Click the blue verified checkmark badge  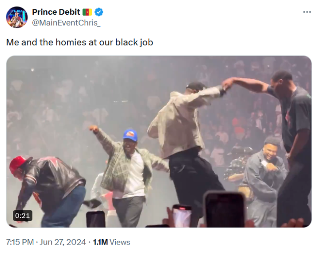[x=99, y=12]
